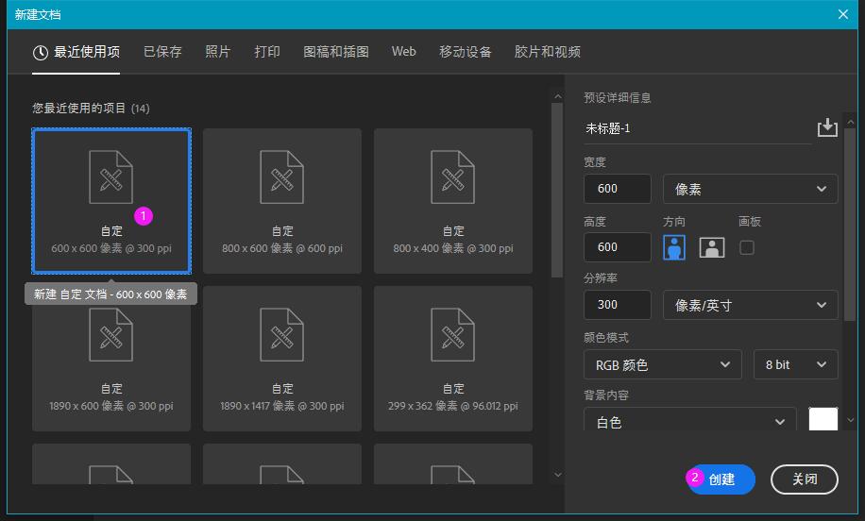Close the 新建文档 dialog with X
The width and height of the screenshot is (865, 521).
click(843, 14)
